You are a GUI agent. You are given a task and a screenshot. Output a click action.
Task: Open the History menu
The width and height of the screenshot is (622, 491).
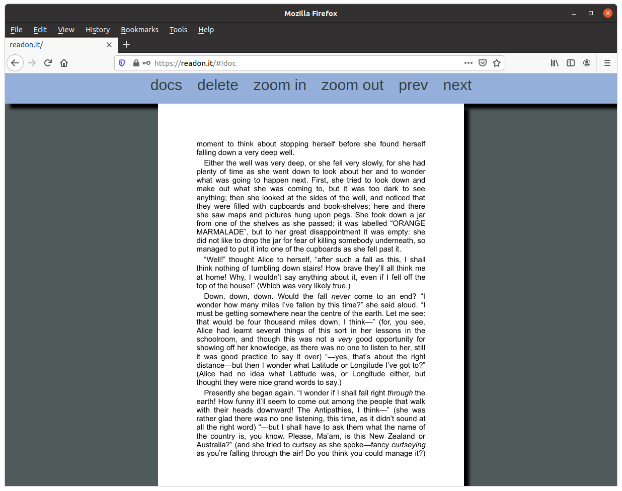point(98,30)
